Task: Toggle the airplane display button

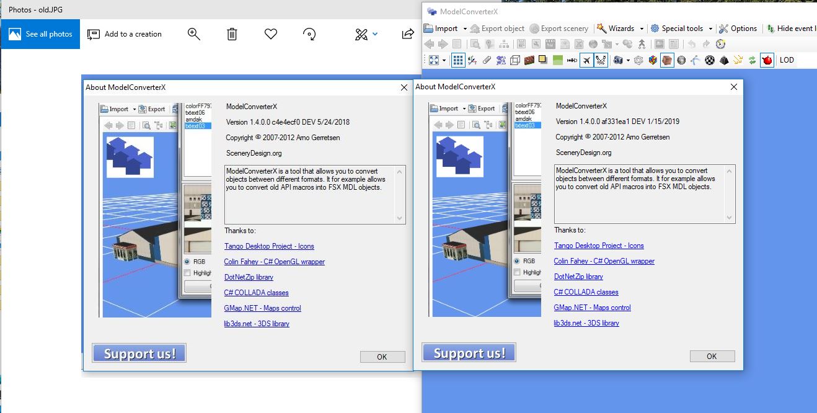Action: click(586, 60)
